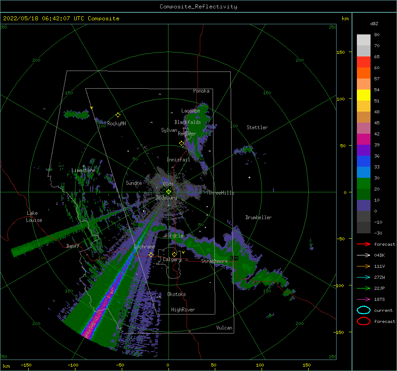Select the Lake Louise label
This screenshot has height=371, width=397.
34,217
